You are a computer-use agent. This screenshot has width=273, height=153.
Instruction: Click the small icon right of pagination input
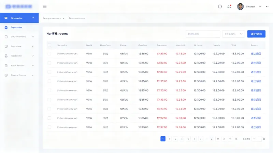264,139
